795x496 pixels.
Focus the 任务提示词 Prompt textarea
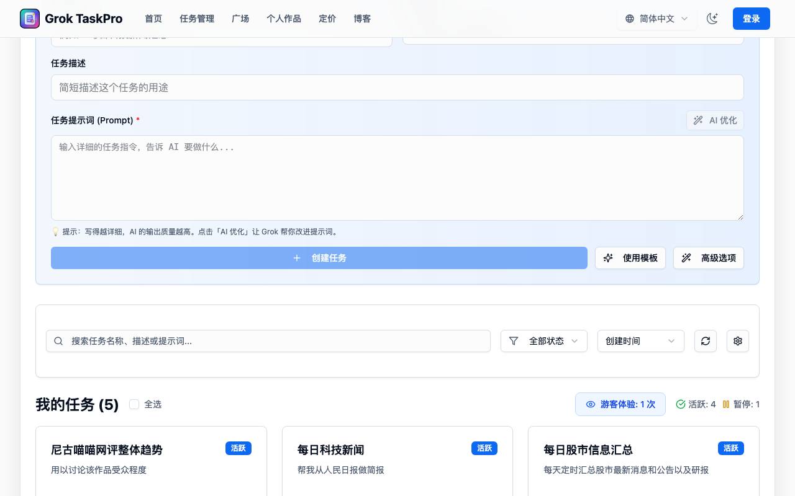[x=397, y=178]
